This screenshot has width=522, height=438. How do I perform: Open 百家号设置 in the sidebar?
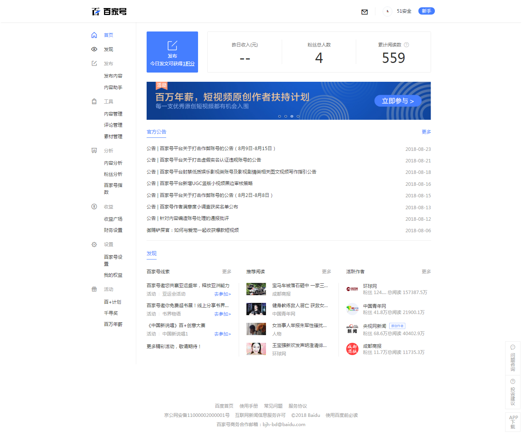(113, 261)
